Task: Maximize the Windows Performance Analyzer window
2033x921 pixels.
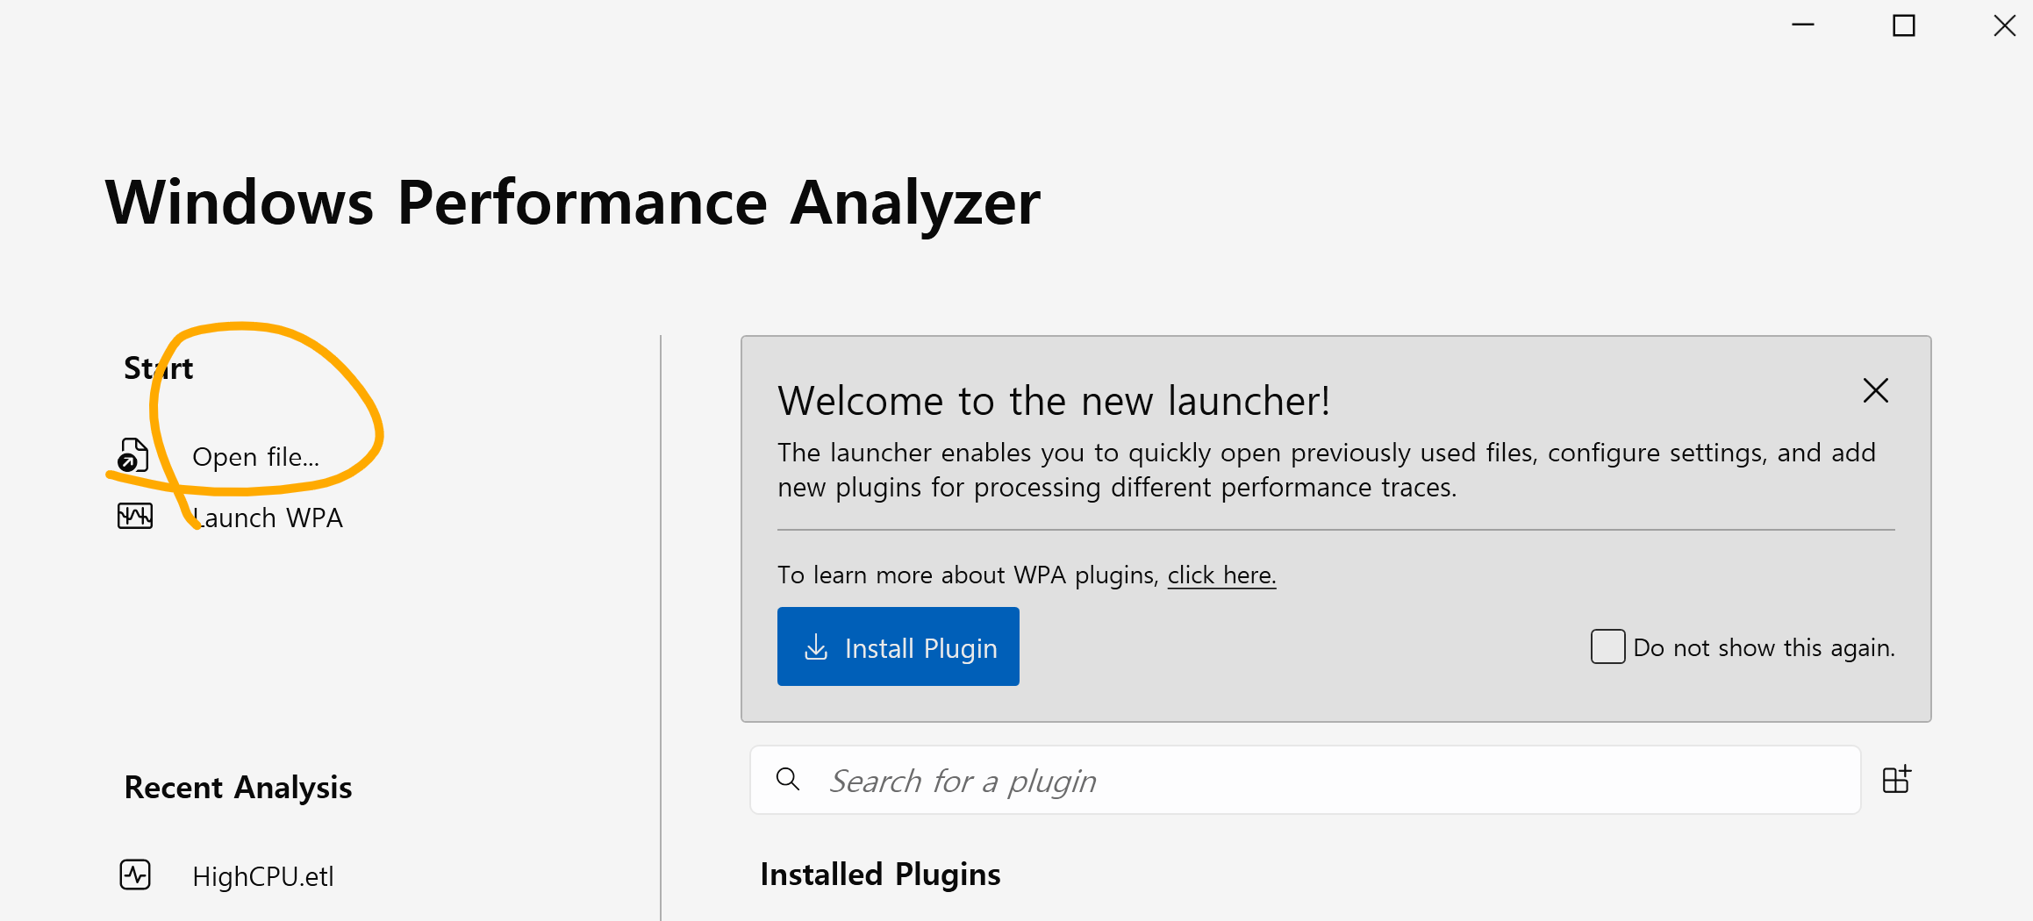Action: tap(1903, 25)
